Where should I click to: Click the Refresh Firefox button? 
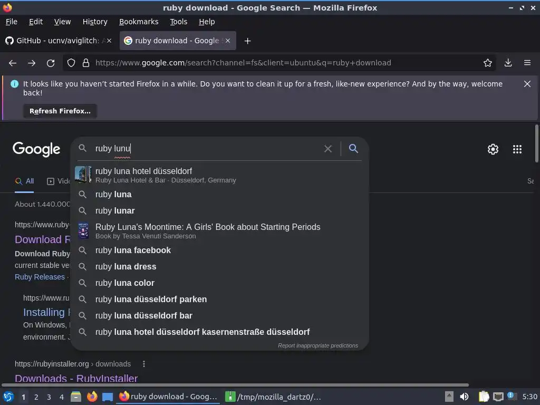[x=60, y=111]
